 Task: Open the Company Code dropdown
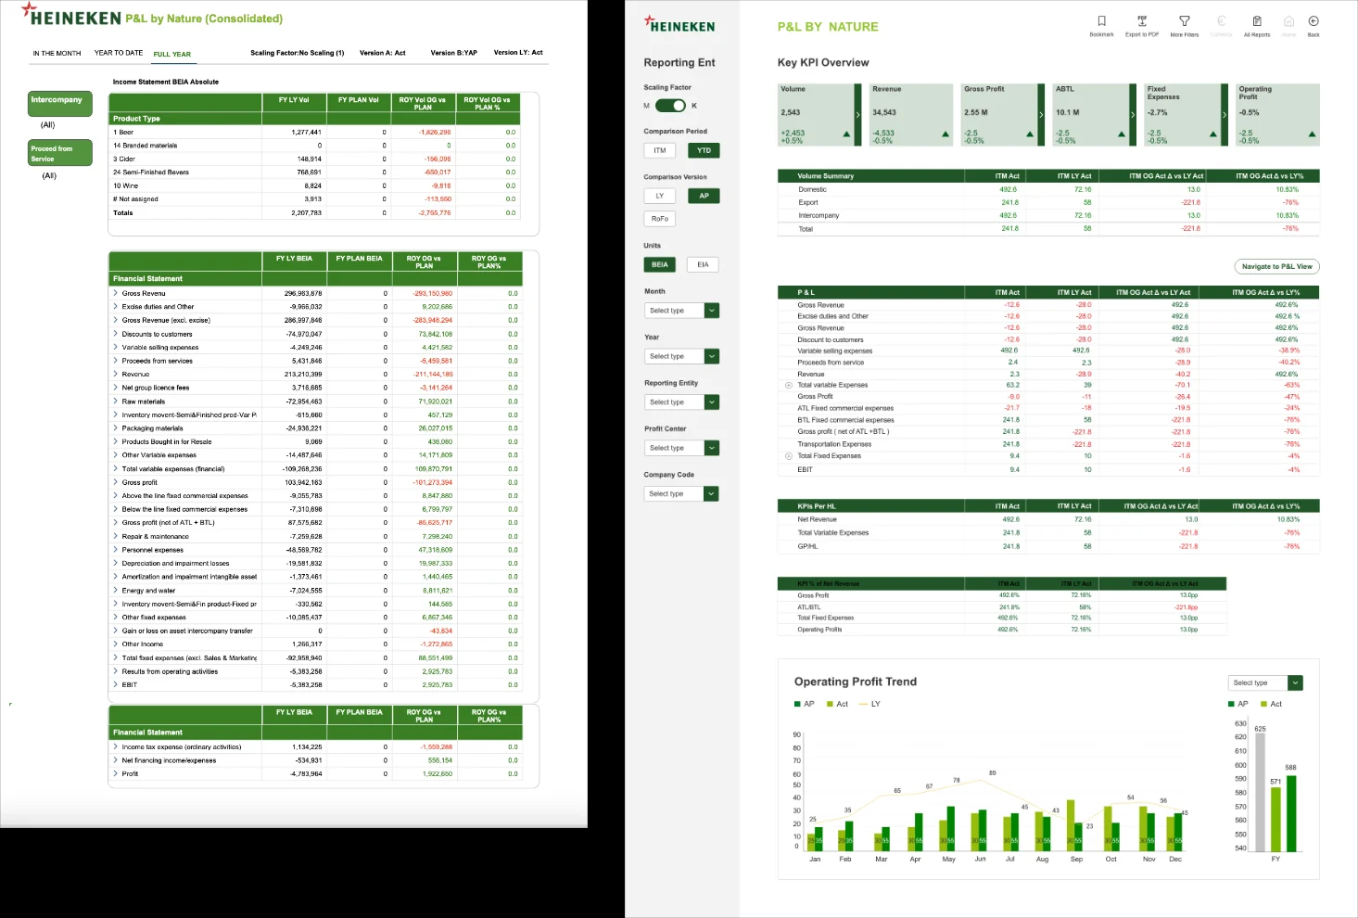pos(681,494)
